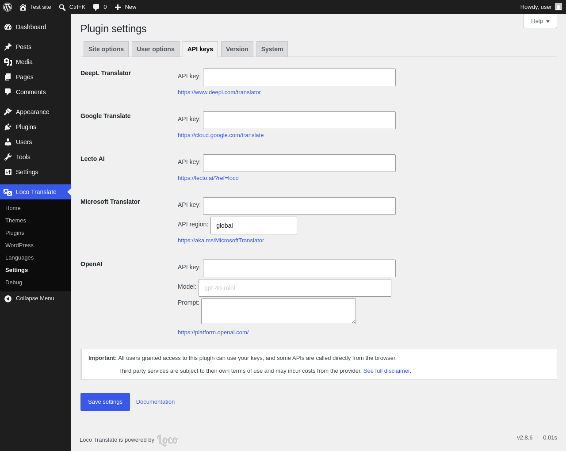Open the deepl.com translator link
Screen dimensions: 566x451
pos(219,92)
